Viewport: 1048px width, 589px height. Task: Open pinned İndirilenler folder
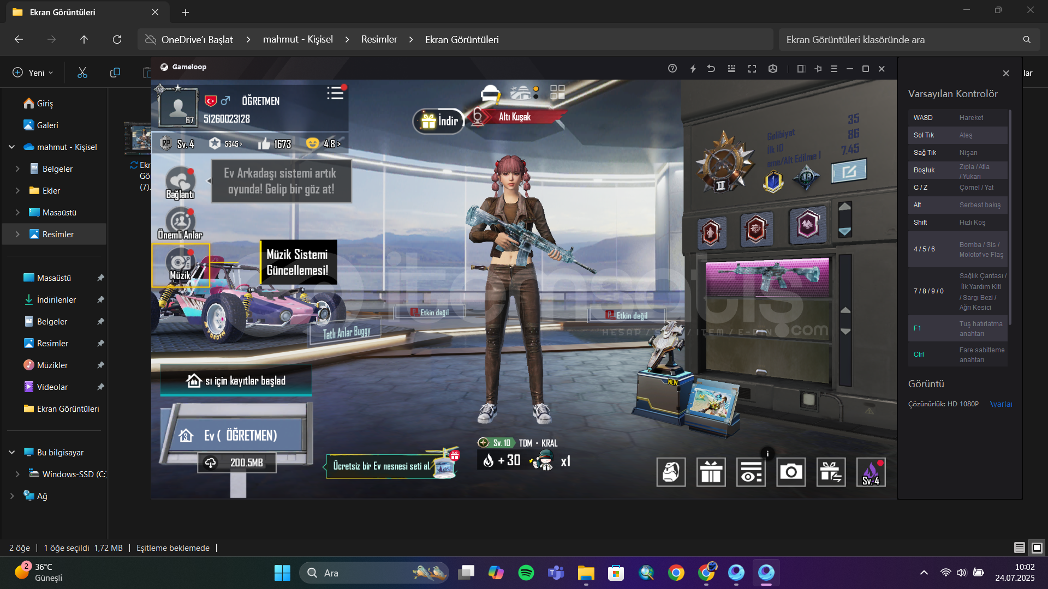[56, 300]
